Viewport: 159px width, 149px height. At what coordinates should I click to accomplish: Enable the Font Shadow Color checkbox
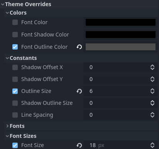click(15, 35)
